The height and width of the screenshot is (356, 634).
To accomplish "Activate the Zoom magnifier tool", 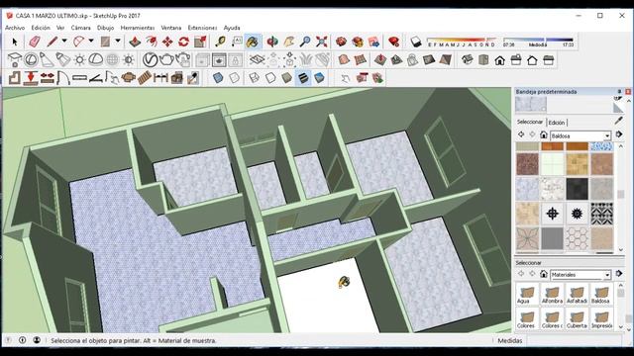I will point(305,42).
